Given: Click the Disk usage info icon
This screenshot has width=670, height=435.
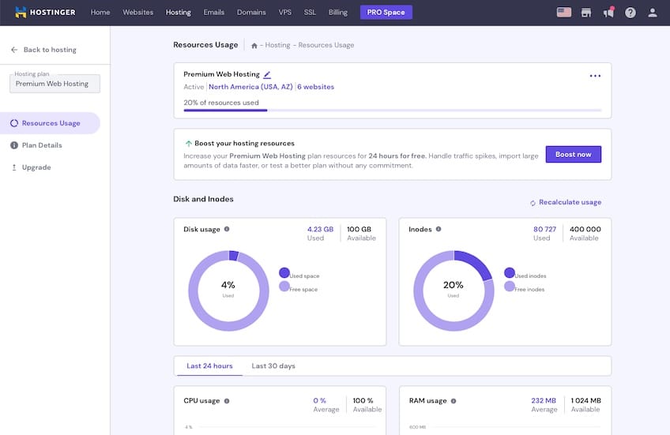Looking at the screenshot, I should pos(227,229).
